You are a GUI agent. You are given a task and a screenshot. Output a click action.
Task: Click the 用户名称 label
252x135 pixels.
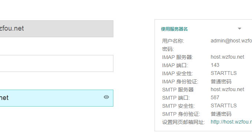pyautogui.click(x=173, y=41)
